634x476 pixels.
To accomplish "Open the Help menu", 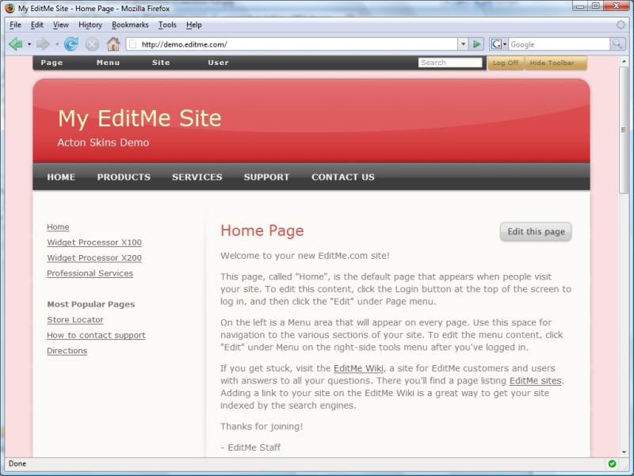I will (193, 25).
